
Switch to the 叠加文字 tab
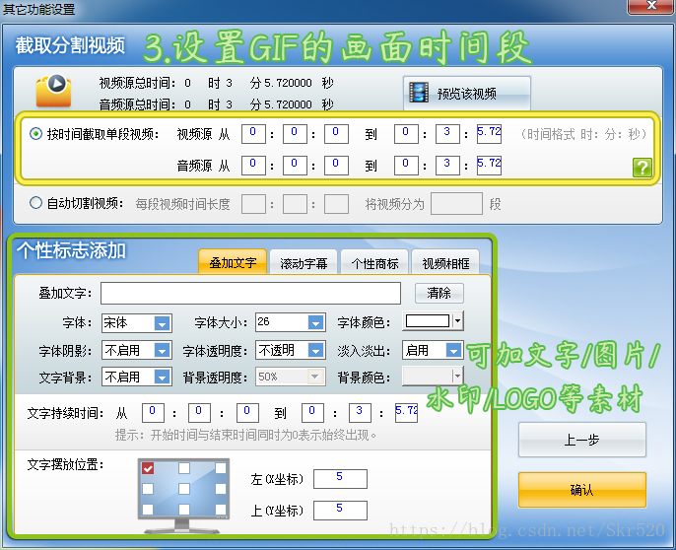[233, 262]
